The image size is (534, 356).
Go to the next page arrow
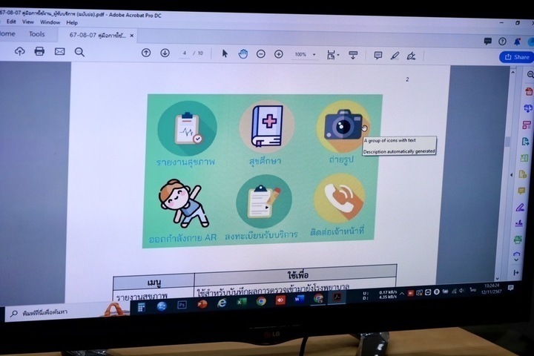(x=165, y=53)
